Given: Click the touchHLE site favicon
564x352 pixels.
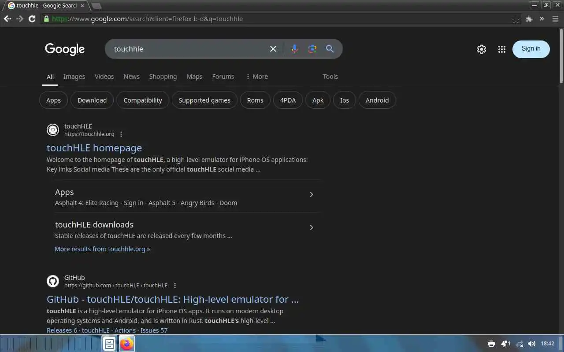Looking at the screenshot, I should click(53, 130).
